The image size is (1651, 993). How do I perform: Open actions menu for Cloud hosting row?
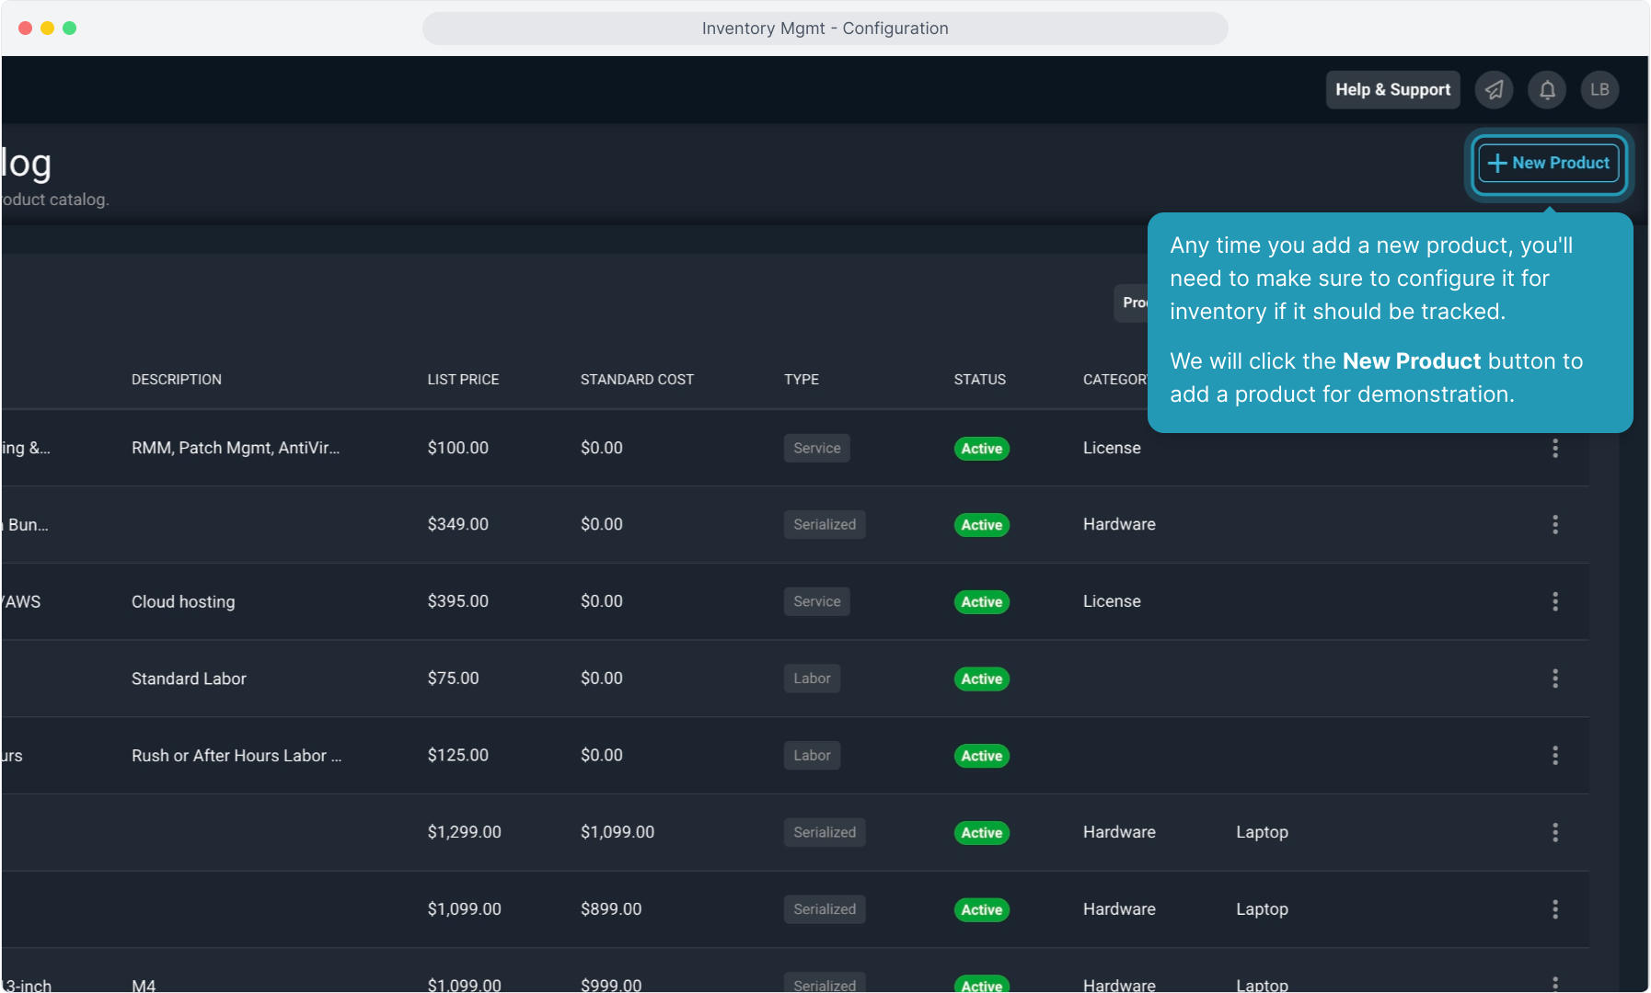click(x=1554, y=602)
